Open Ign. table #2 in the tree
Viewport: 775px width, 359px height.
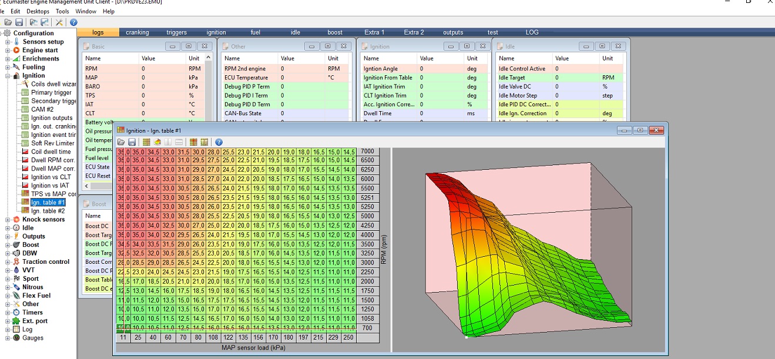[x=48, y=211]
